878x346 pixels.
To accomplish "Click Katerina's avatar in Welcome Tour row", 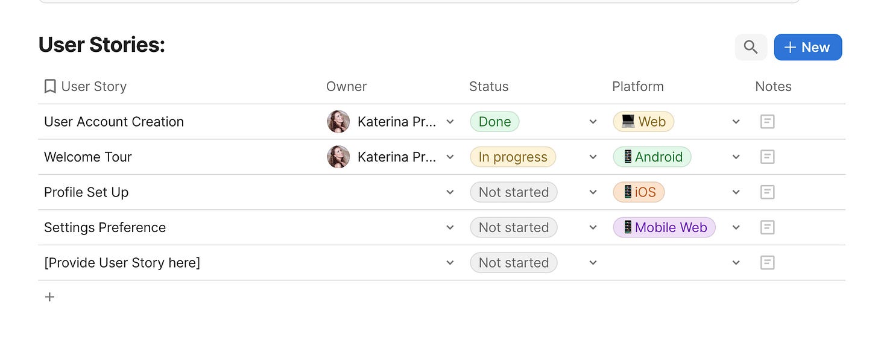I will point(338,157).
